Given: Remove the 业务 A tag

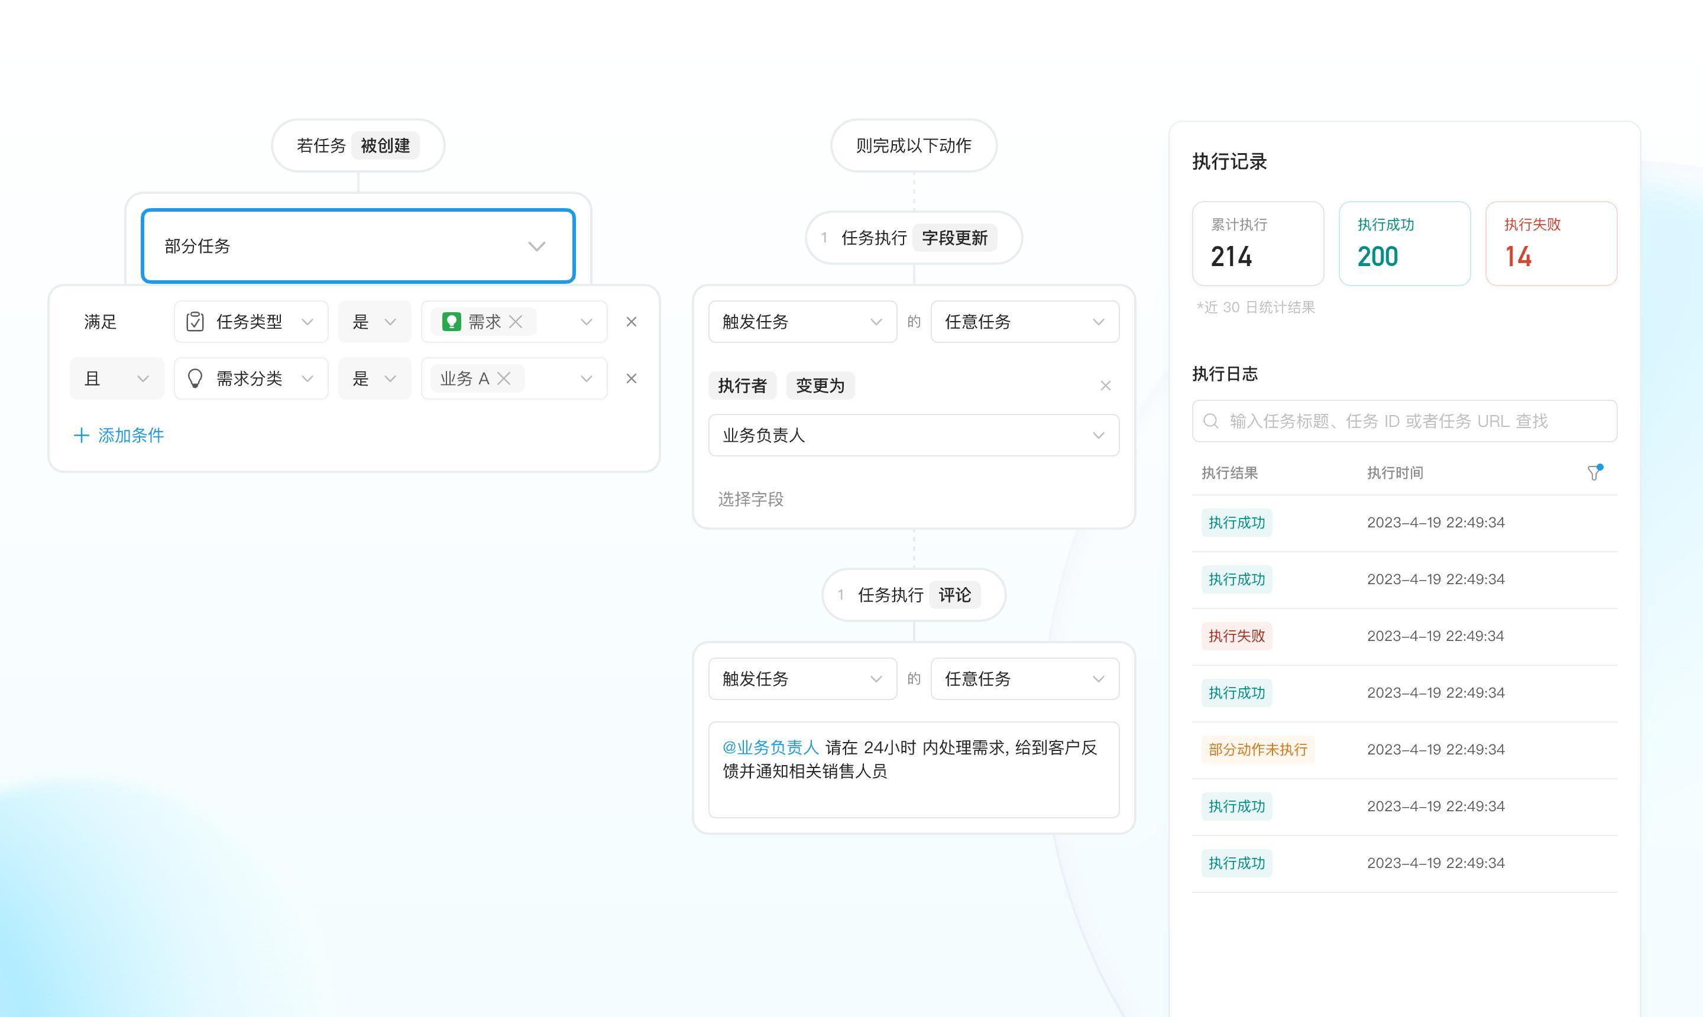Looking at the screenshot, I should (504, 378).
